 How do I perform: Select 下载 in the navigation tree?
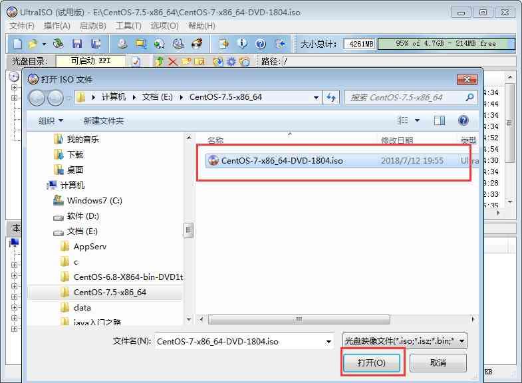75,154
